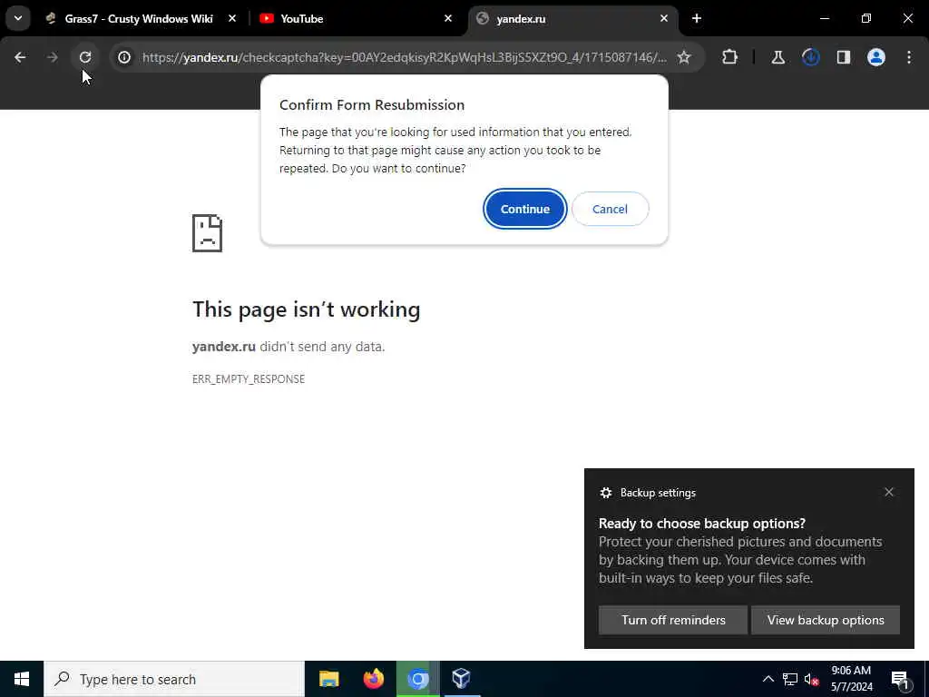Click the Continue button in dialog
The height and width of the screenshot is (697, 929).
point(525,209)
